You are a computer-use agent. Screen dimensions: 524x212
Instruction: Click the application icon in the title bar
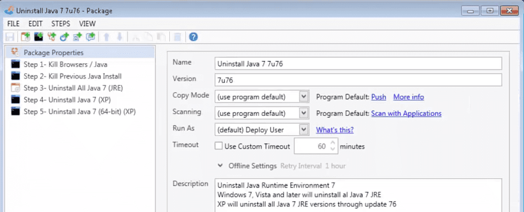tap(9, 10)
